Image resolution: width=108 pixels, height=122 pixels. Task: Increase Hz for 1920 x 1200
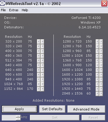[101, 84]
